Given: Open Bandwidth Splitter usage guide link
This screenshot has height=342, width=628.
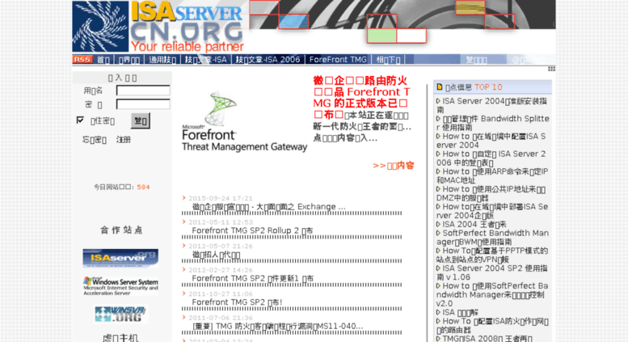Looking at the screenshot, I should [x=493, y=123].
